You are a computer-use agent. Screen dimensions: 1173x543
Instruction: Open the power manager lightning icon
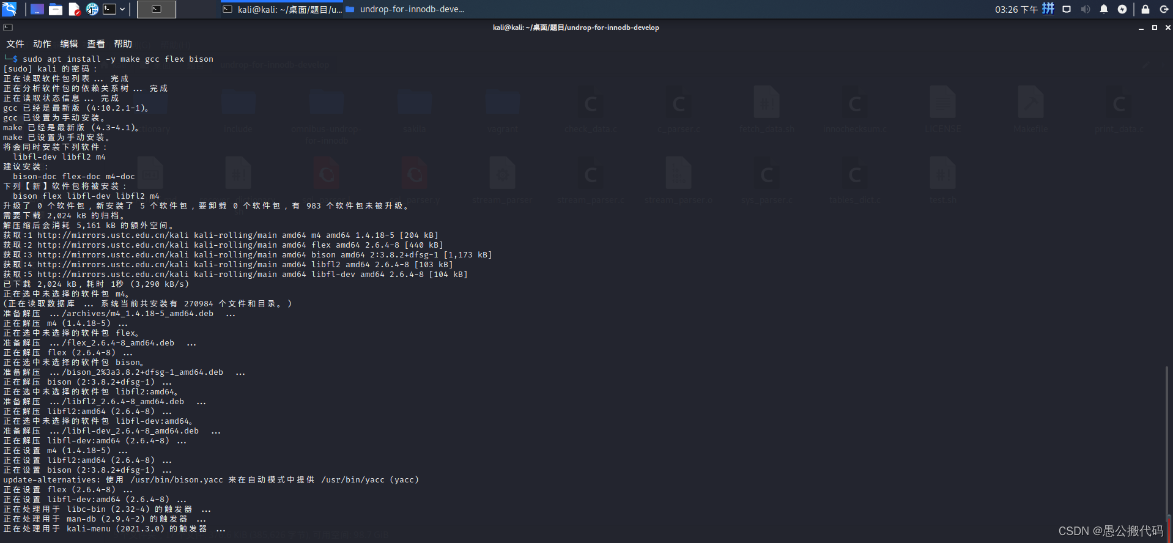click(x=1122, y=9)
